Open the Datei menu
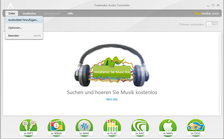The height and width of the screenshot is (139, 224). [12, 13]
